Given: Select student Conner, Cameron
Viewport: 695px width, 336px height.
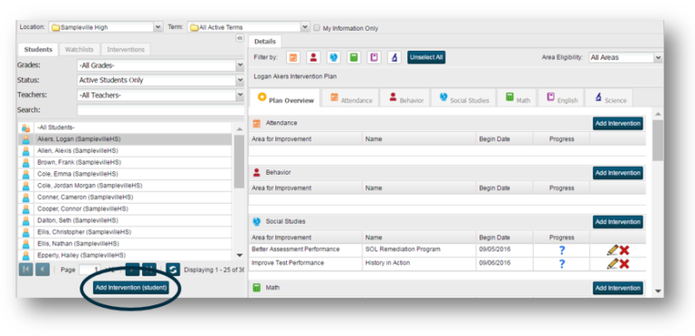Looking at the screenshot, I should [125, 197].
